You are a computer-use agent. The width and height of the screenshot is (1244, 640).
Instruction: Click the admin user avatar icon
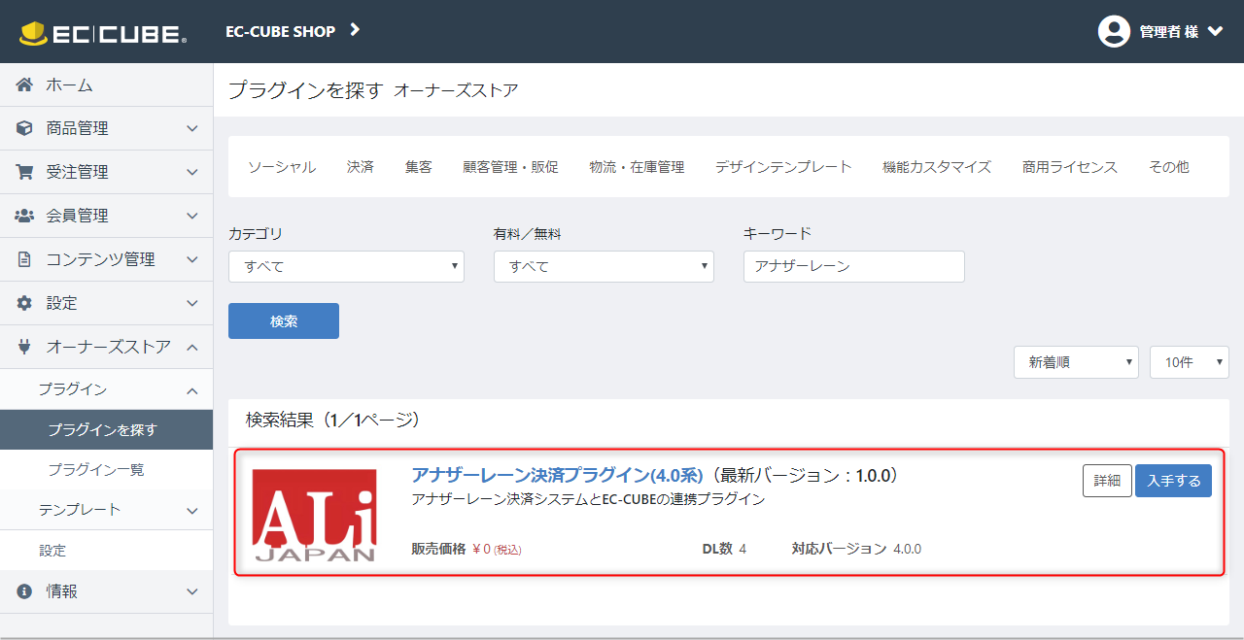click(1114, 31)
